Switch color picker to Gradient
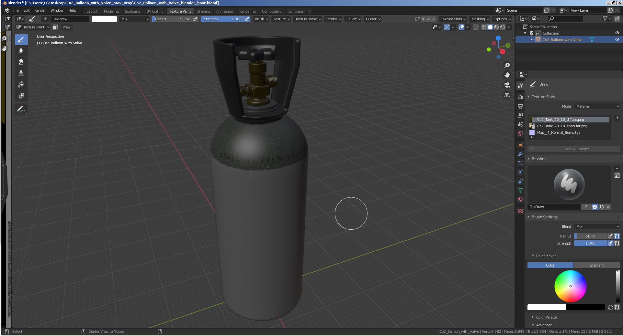The height and width of the screenshot is (336, 623). pyautogui.click(x=596, y=265)
